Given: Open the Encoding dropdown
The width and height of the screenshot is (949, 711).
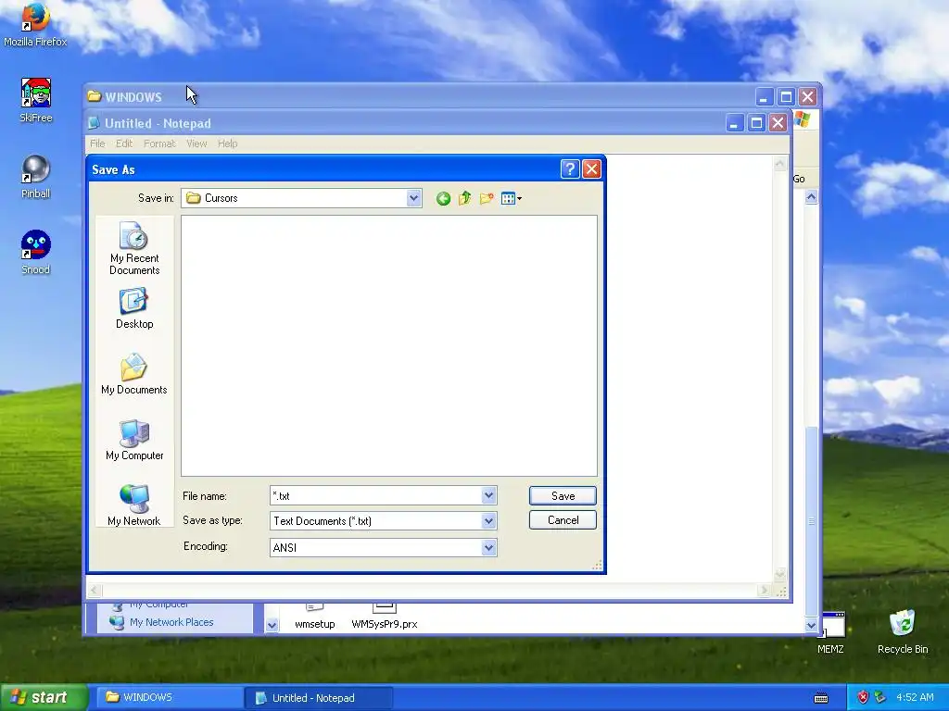Looking at the screenshot, I should [x=489, y=548].
